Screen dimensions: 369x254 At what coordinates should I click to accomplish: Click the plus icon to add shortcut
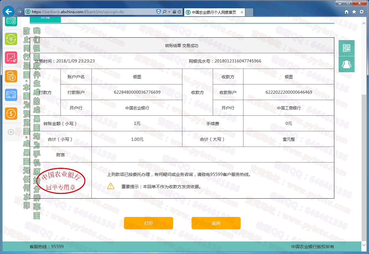(x=11, y=132)
